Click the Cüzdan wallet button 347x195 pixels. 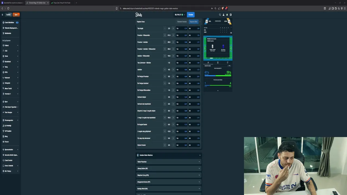[x=191, y=15]
